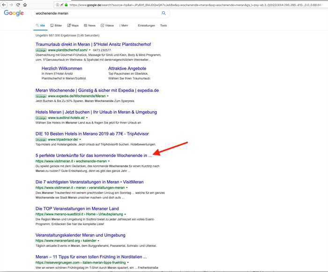Open Meran – 11 Tipps Frühling result

click(x=91, y=257)
